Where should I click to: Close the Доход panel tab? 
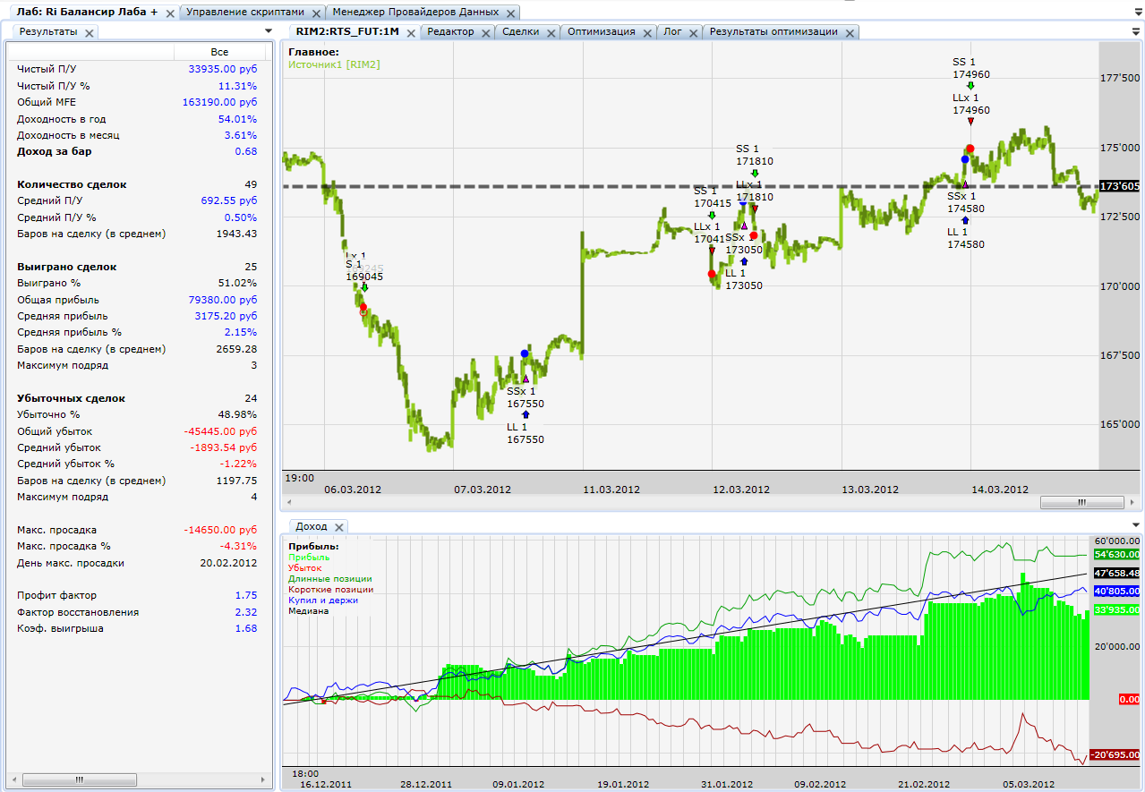coord(338,527)
